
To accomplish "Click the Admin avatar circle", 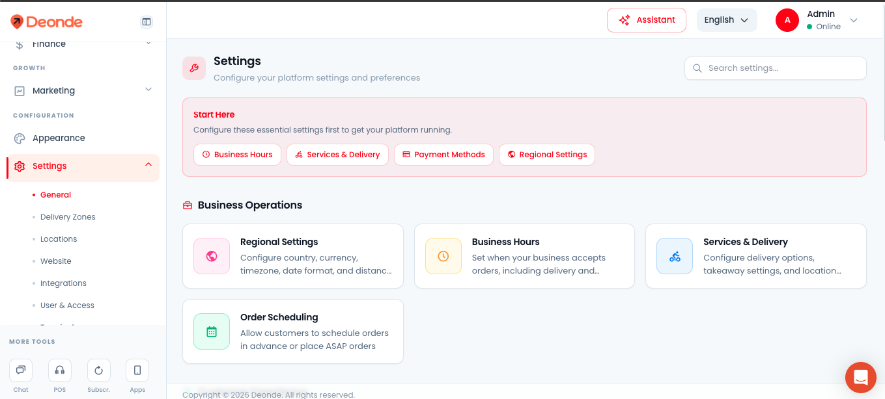I will tap(787, 20).
